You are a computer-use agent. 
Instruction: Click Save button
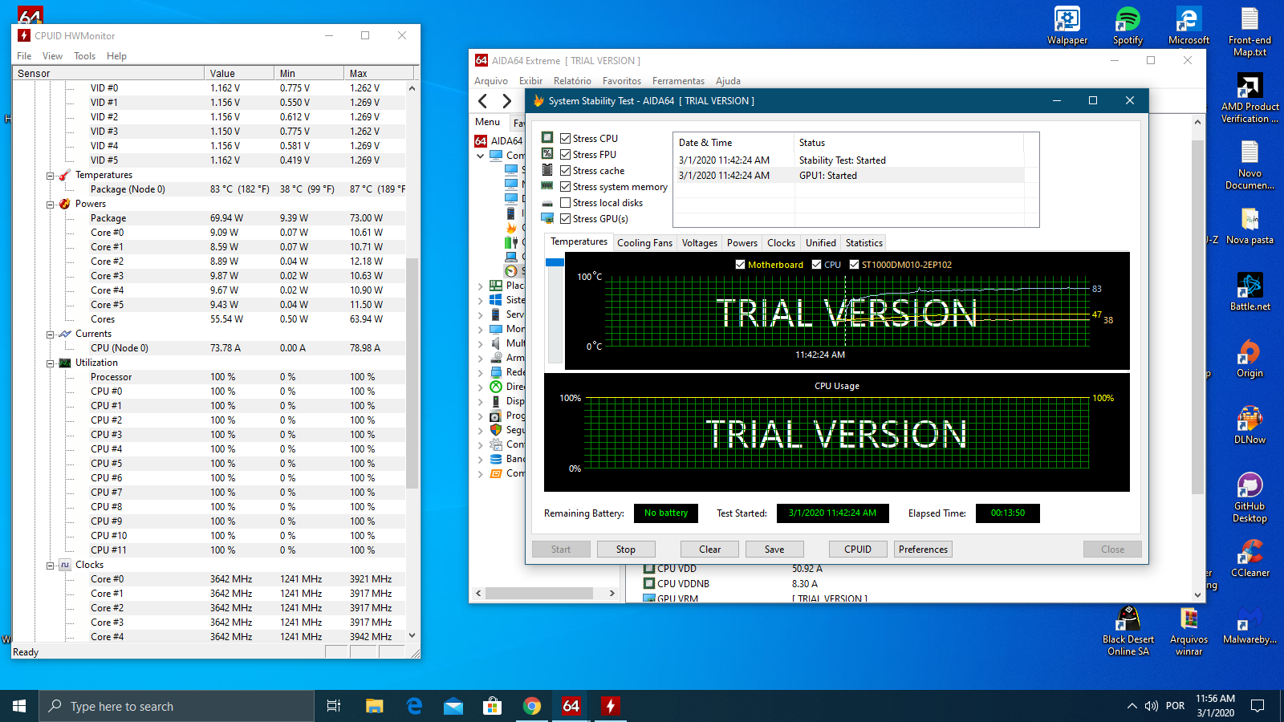click(x=774, y=550)
